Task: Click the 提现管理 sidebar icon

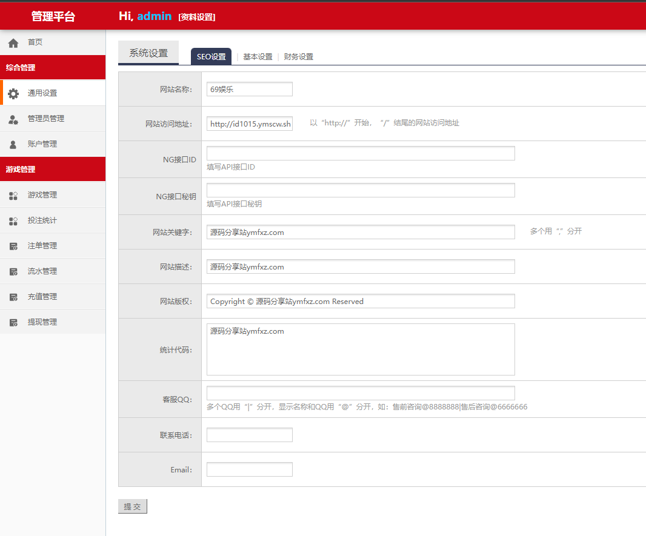Action: (x=13, y=323)
